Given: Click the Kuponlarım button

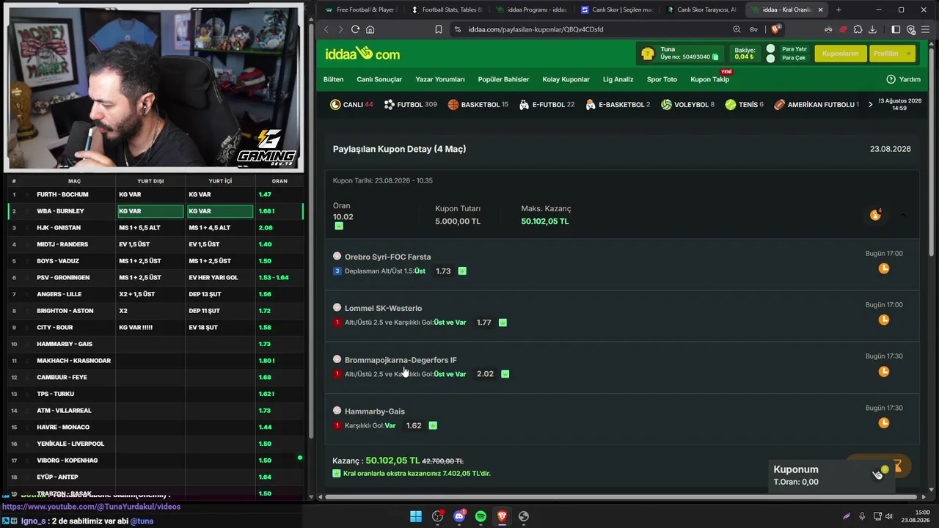Looking at the screenshot, I should [x=840, y=54].
